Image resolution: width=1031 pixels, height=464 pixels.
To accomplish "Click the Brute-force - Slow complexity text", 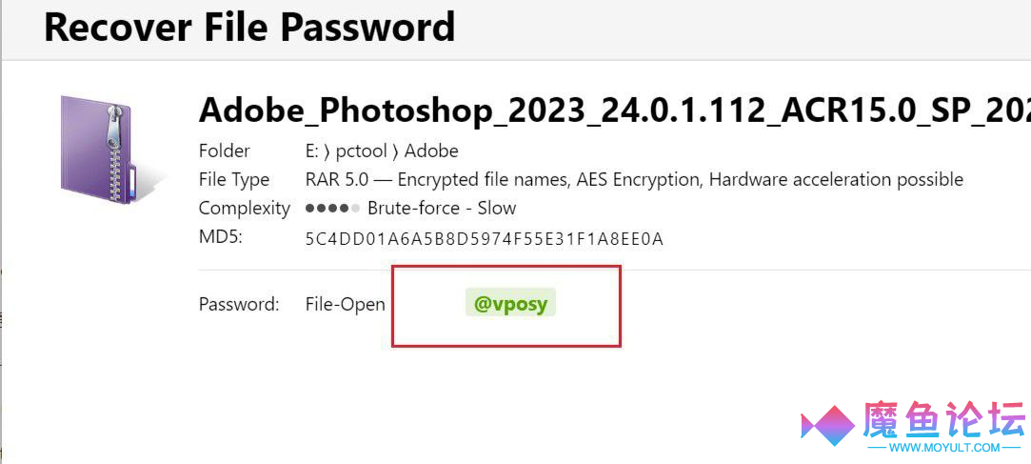I will tap(442, 209).
